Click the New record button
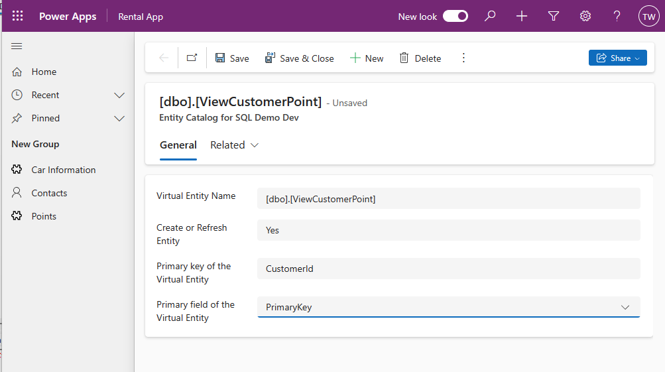 [x=367, y=58]
